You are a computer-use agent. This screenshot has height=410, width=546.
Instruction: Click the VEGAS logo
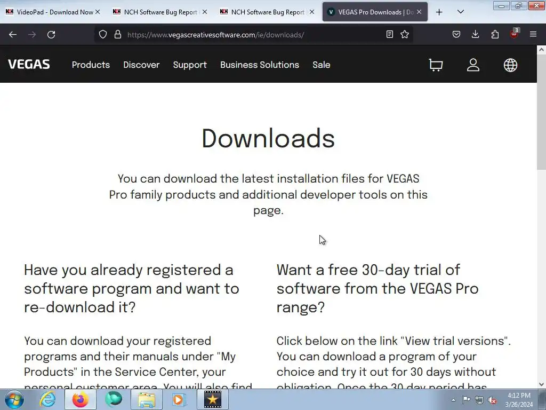29,65
